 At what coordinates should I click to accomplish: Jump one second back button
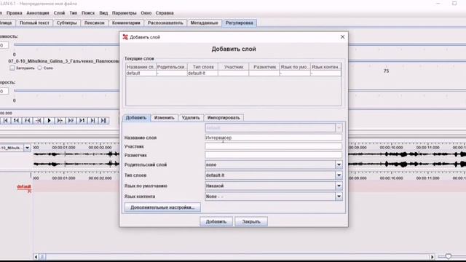16,121
